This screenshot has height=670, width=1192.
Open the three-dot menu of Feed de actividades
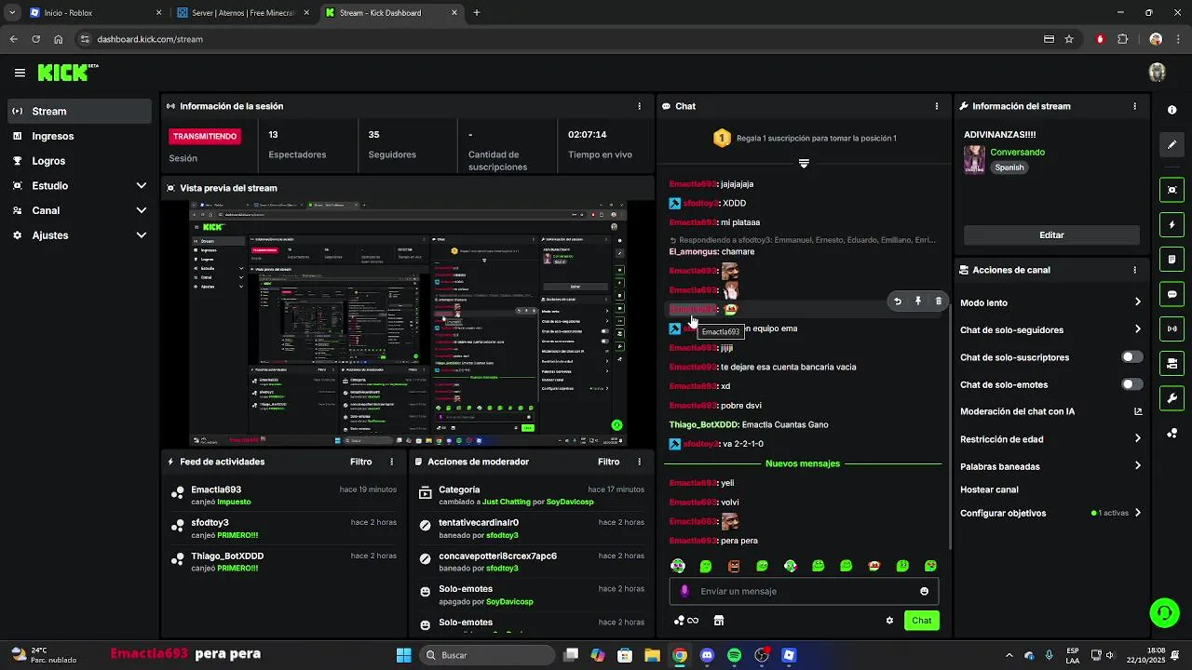pos(391,462)
